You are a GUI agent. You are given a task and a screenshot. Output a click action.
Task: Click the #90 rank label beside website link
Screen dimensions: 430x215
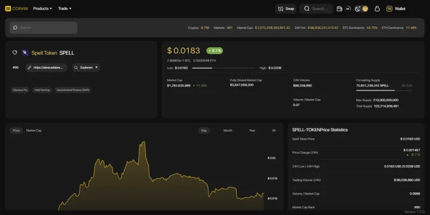tap(16, 68)
